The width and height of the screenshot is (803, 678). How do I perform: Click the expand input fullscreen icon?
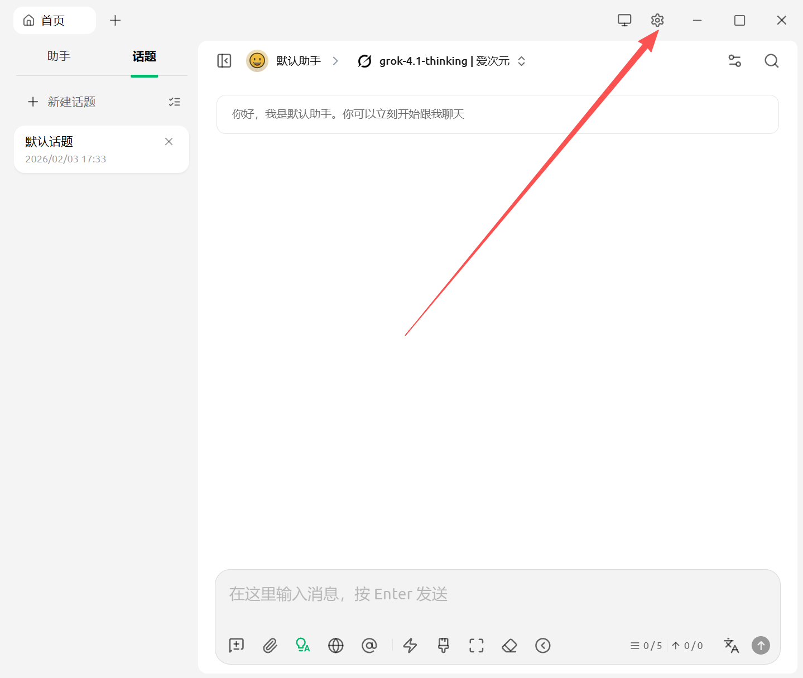coord(477,646)
